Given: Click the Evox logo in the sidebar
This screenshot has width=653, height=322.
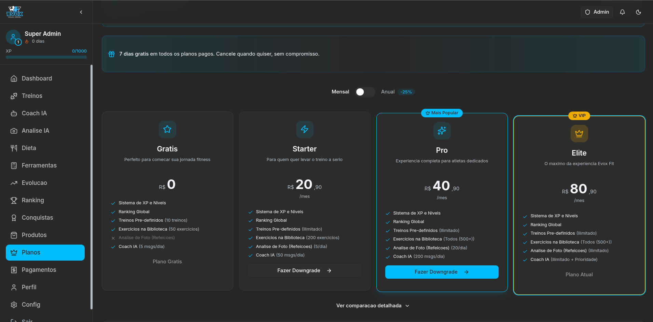Looking at the screenshot, I should coord(15,12).
